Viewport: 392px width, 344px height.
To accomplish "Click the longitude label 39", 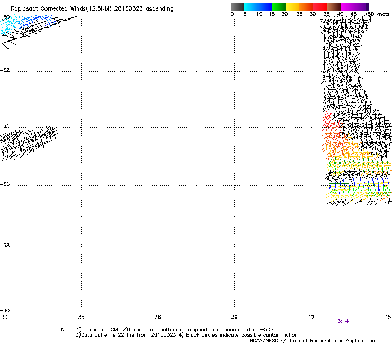I will click(x=234, y=317).
